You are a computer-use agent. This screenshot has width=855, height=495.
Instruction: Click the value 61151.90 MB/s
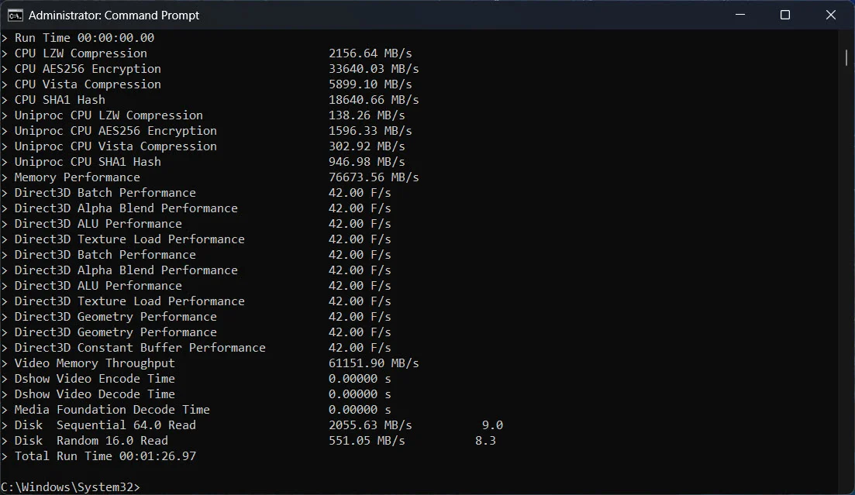[x=374, y=363]
